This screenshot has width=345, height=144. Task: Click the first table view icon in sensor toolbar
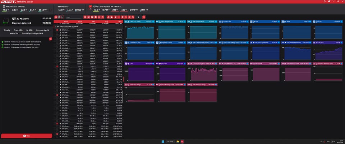click(55, 17)
